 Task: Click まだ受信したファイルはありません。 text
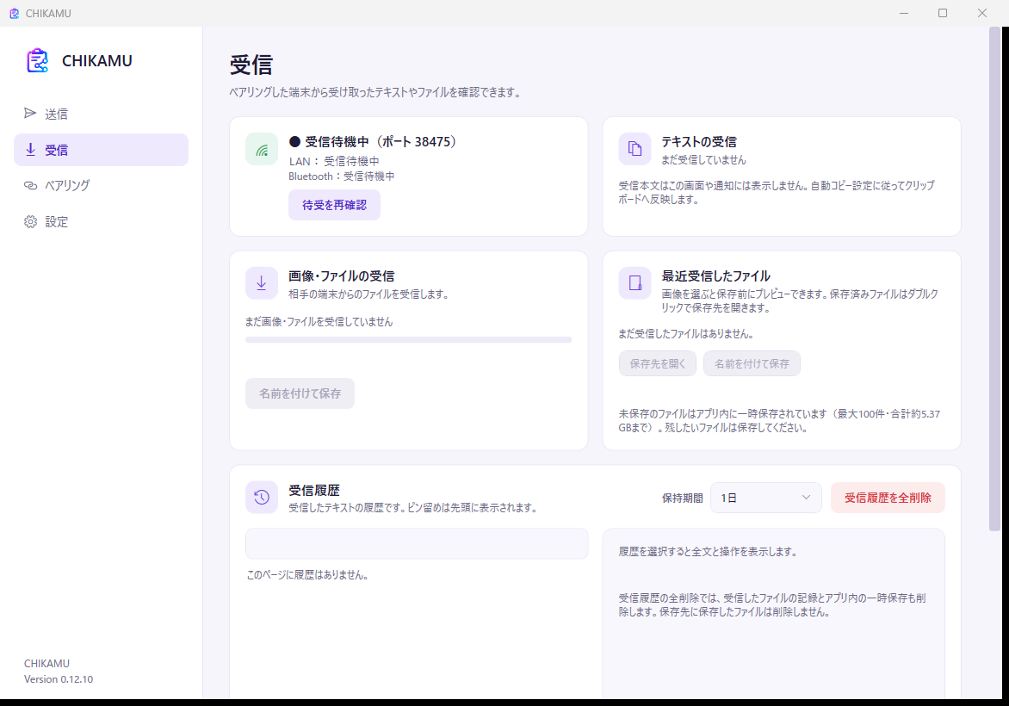686,334
